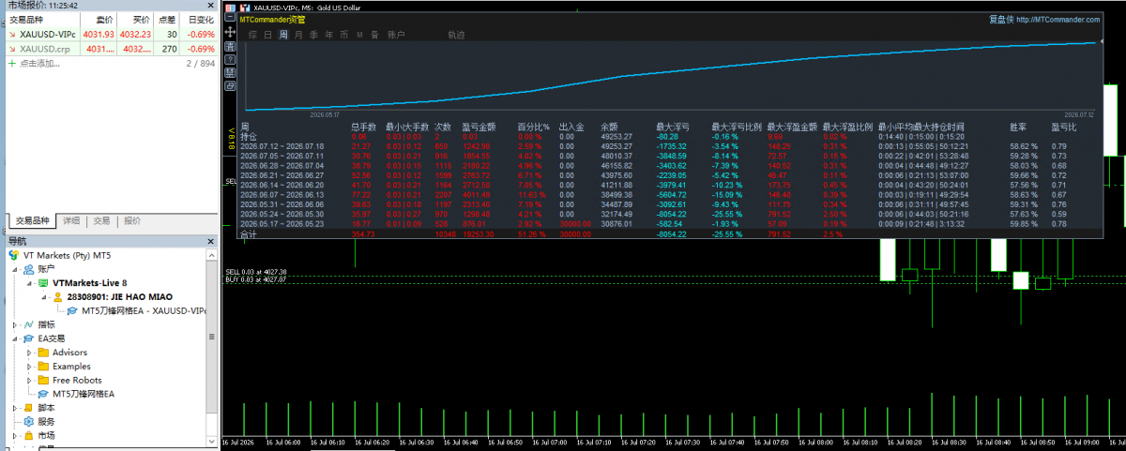Expand the 指标 indicators node
This screenshot has width=1126, height=451.
(x=14, y=324)
